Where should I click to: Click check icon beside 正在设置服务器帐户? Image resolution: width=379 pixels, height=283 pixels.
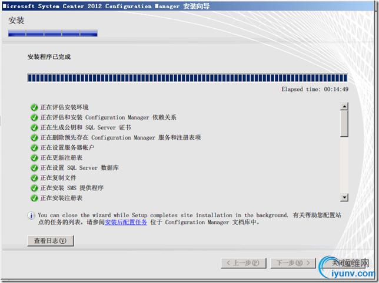click(34, 147)
